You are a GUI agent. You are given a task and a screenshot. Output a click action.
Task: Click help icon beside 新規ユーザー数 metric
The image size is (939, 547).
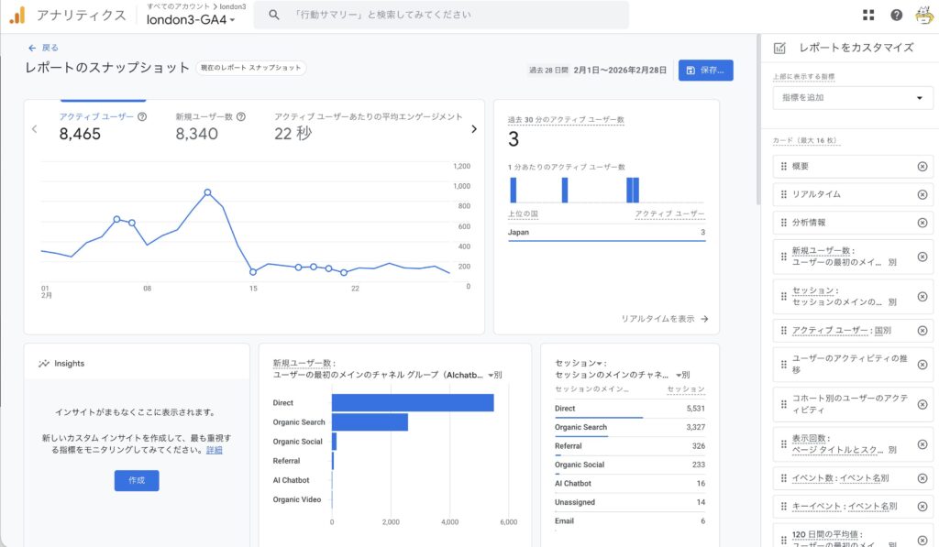click(x=241, y=117)
